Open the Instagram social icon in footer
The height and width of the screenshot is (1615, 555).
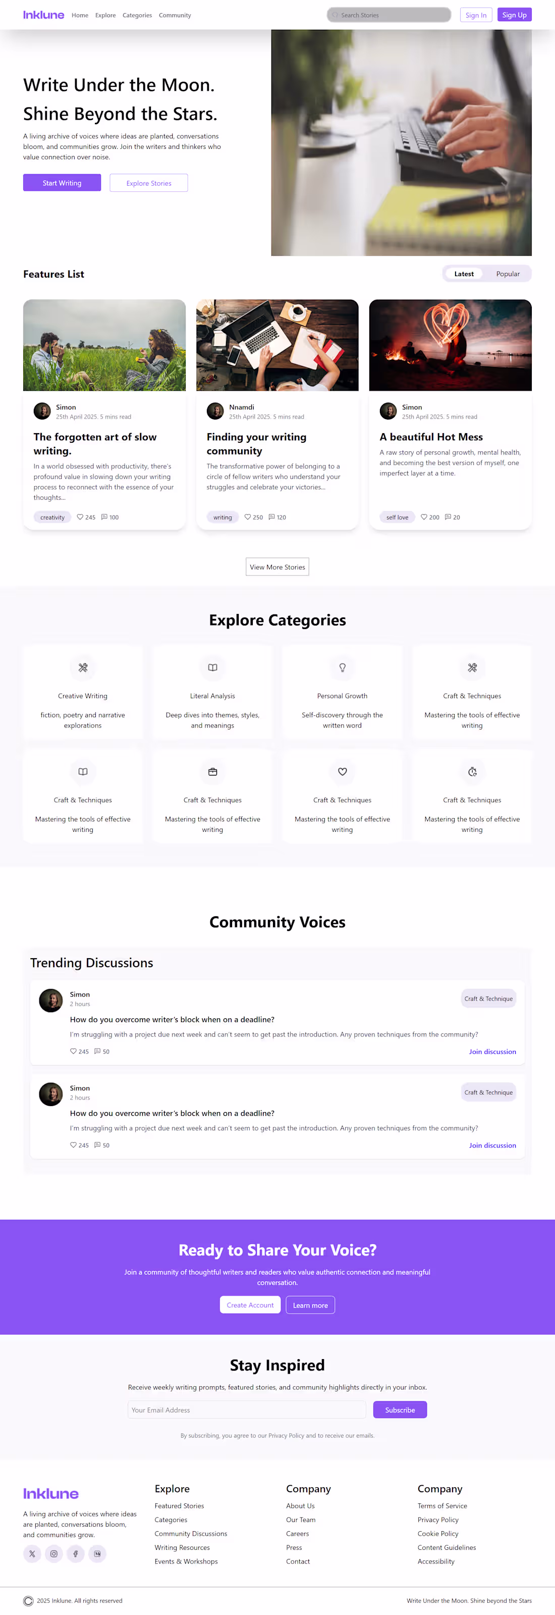[x=54, y=1553]
